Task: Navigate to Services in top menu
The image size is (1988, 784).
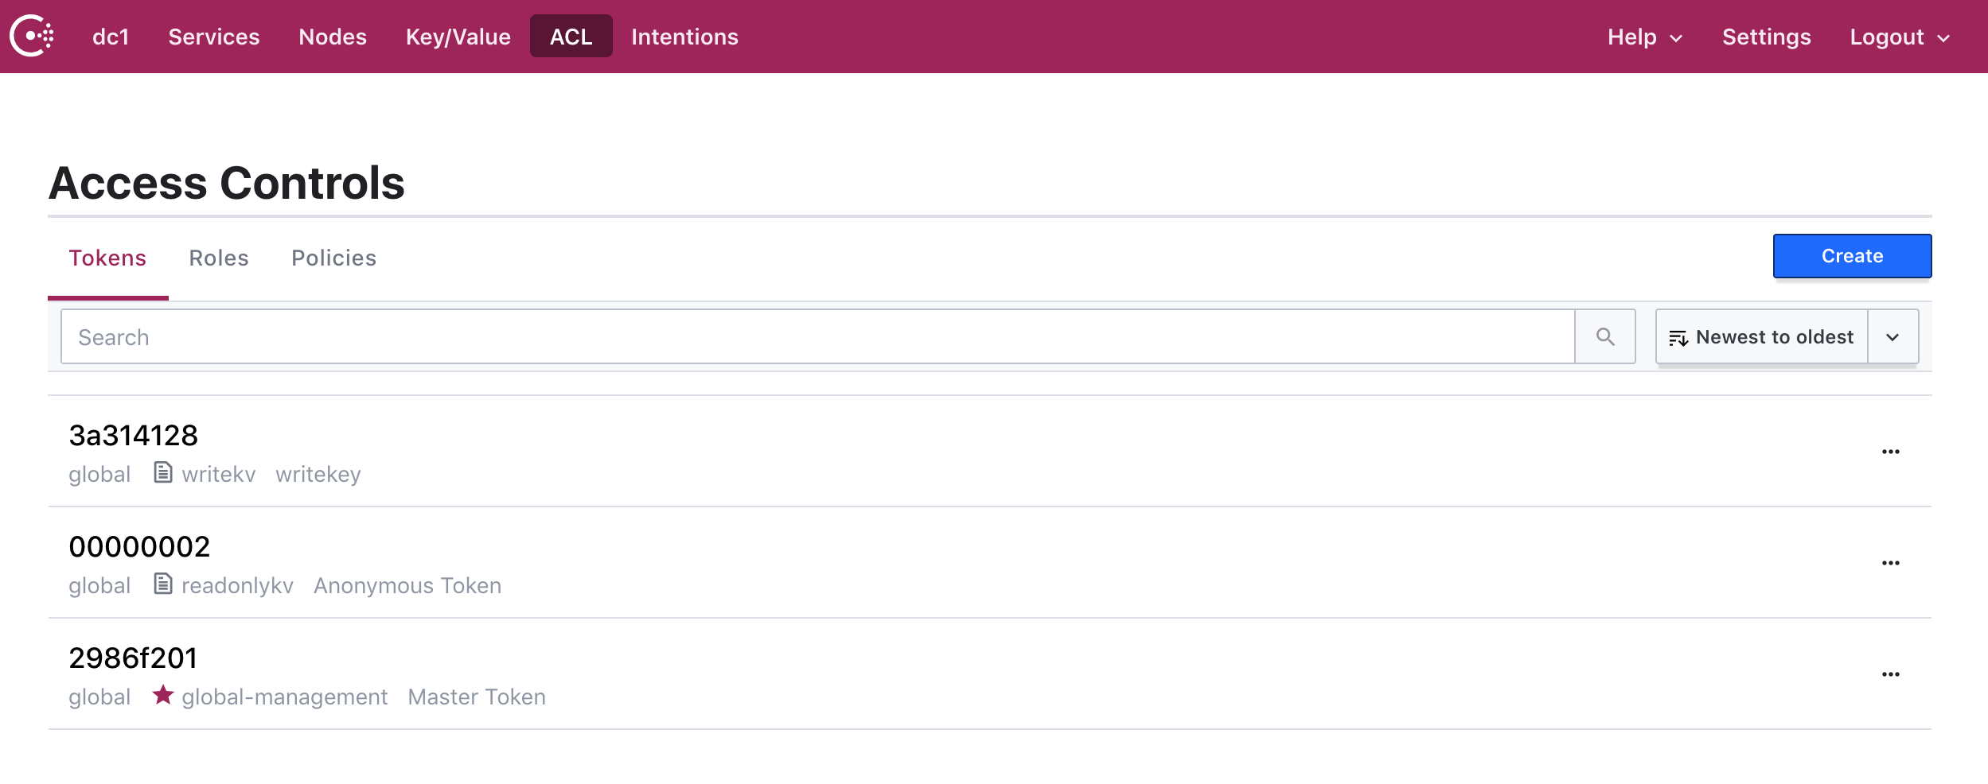Action: pos(213,37)
